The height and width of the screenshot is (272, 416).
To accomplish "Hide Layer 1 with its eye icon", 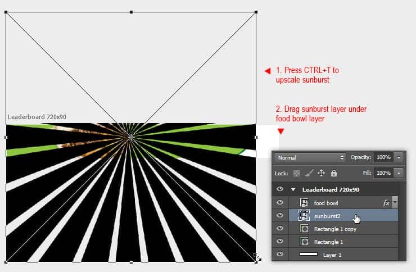I will tap(280, 254).
